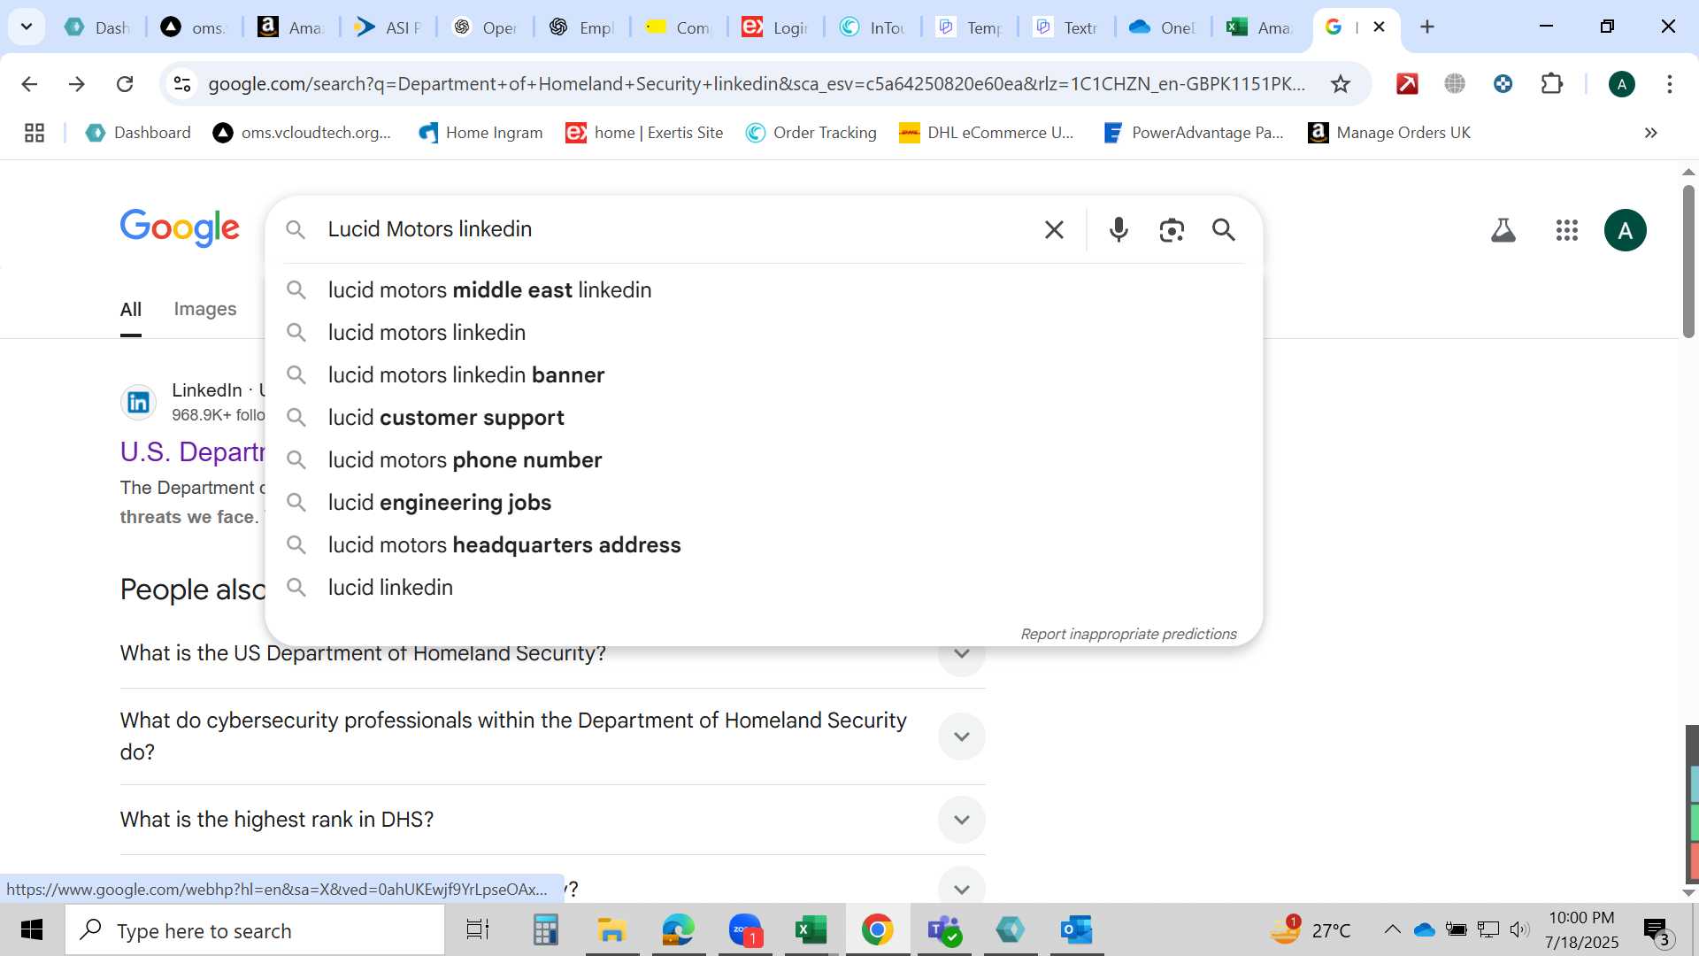This screenshot has height=956, width=1699.
Task: Open Chrome extensions puzzle icon
Action: click(x=1552, y=84)
